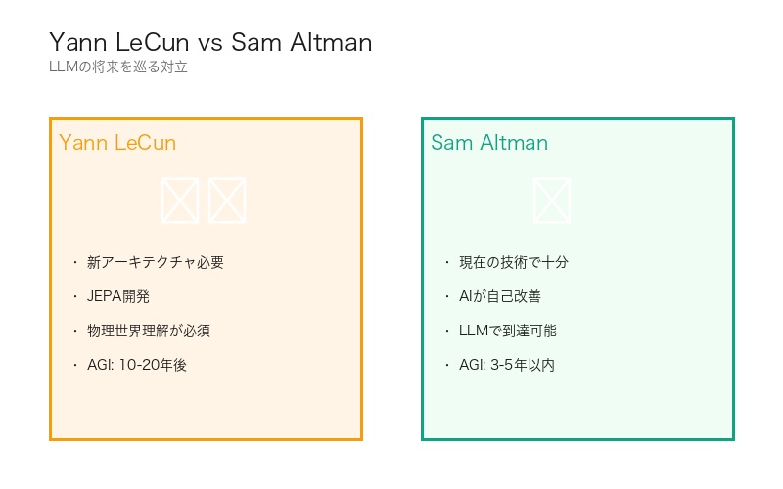
Task: Click the right broken image placeholder under Yann LeCun
Action: [227, 200]
